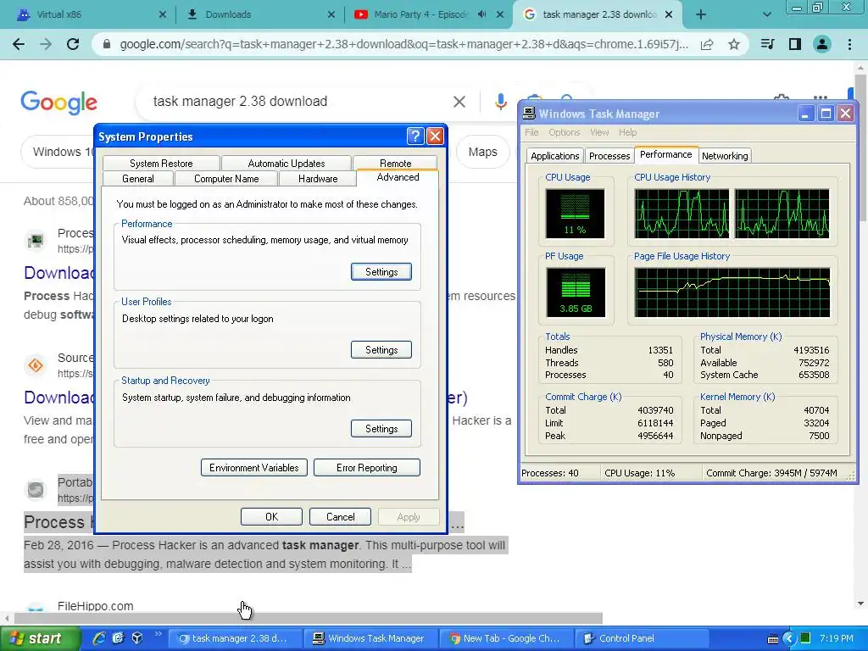Click OK in System Properties
This screenshot has height=651, width=868.
pyautogui.click(x=271, y=516)
